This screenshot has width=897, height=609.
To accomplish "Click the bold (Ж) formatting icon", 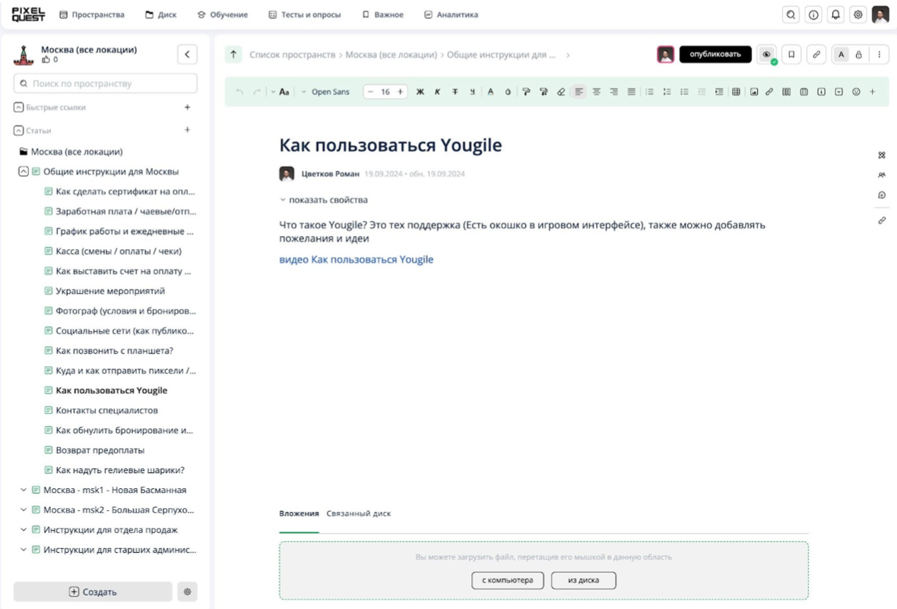I will coord(420,91).
